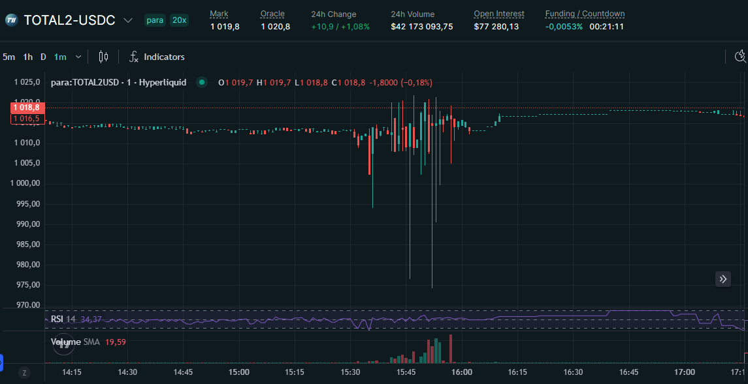
Task: Toggle the green market status dot
Action: click(202, 82)
